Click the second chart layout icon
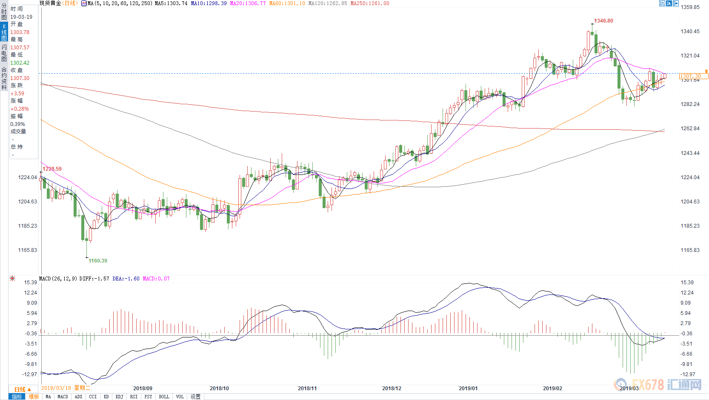 click(669, 3)
